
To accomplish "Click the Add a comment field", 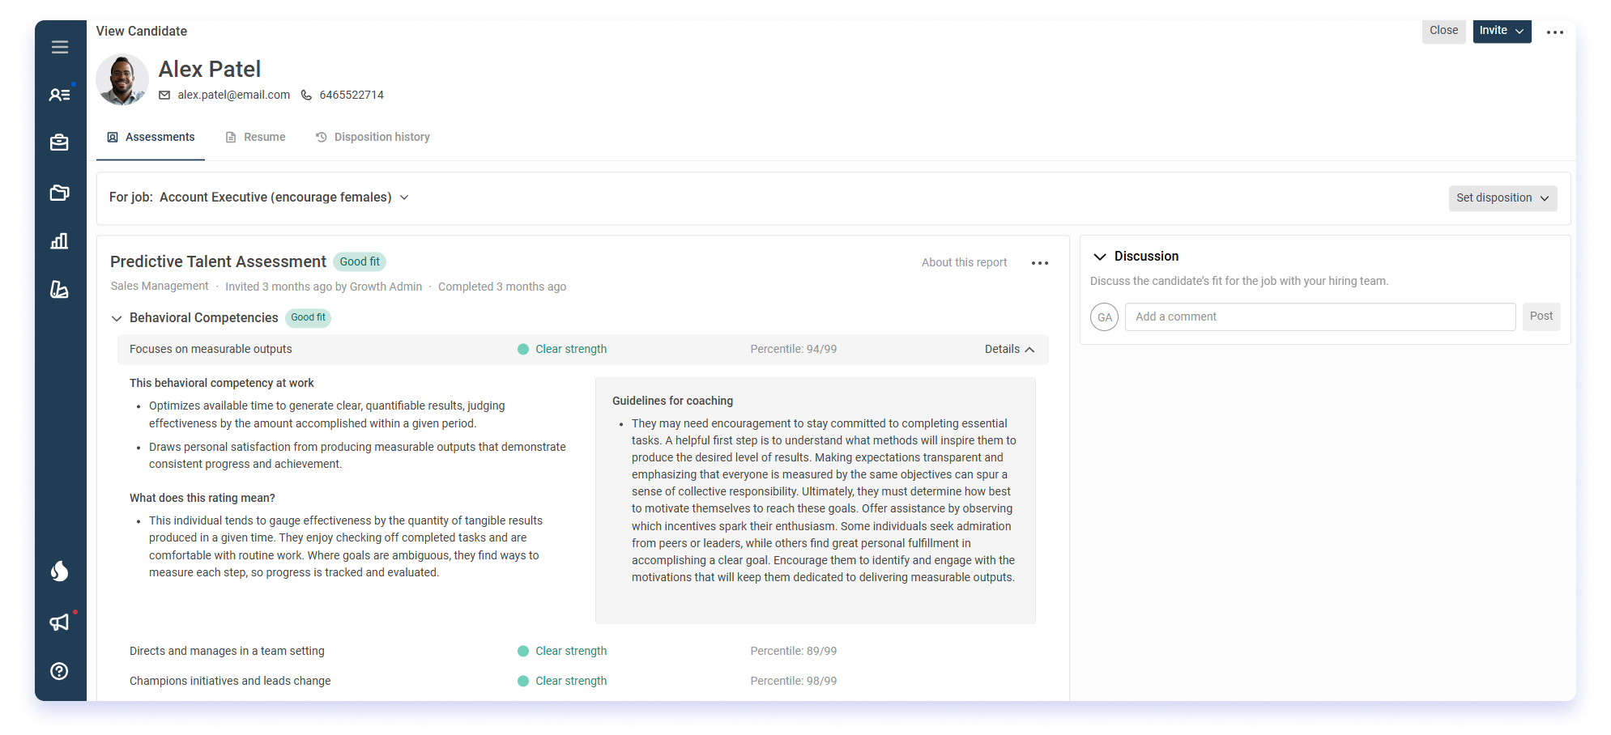I will click(1320, 317).
